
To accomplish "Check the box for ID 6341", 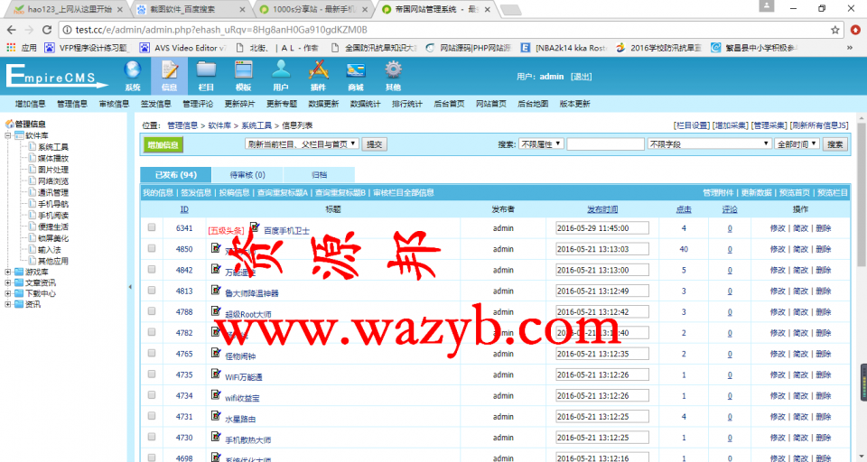I will [x=152, y=227].
